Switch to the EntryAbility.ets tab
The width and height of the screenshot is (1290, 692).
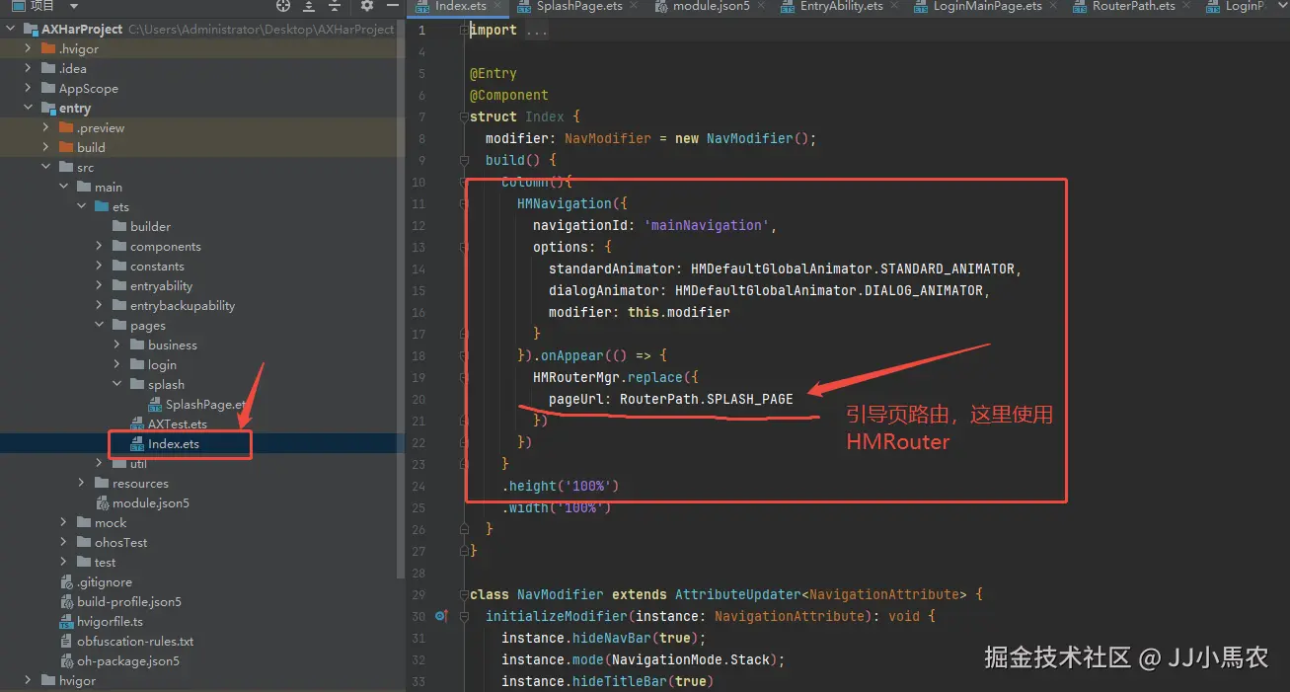tap(841, 6)
